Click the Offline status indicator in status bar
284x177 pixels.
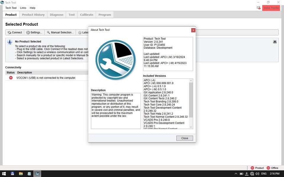272,168
